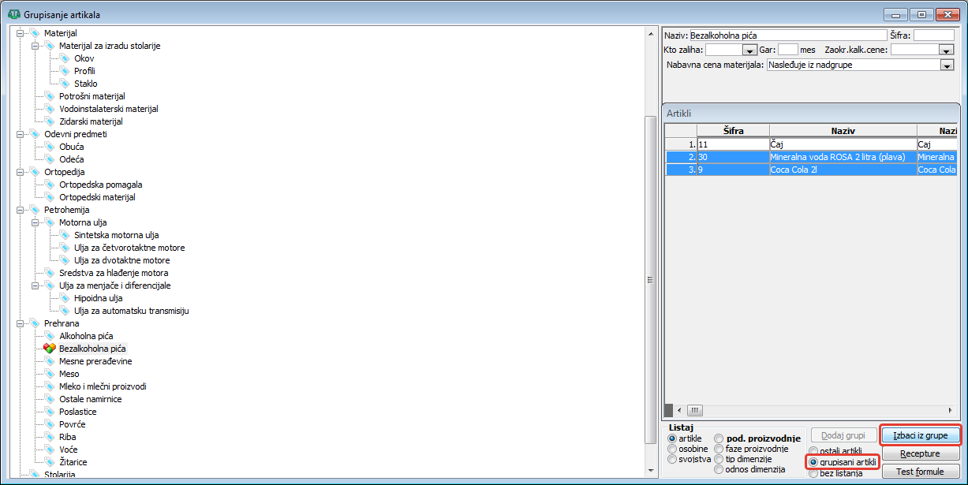
Task: Click the tag icon next to Voće
Action: pos(49,450)
